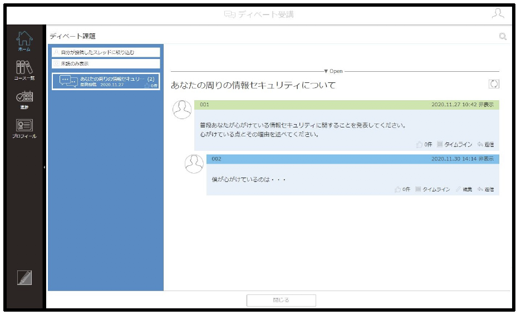Refresh the thread with the reload icon
Image resolution: width=521 pixels, height=315 pixels.
[x=494, y=84]
